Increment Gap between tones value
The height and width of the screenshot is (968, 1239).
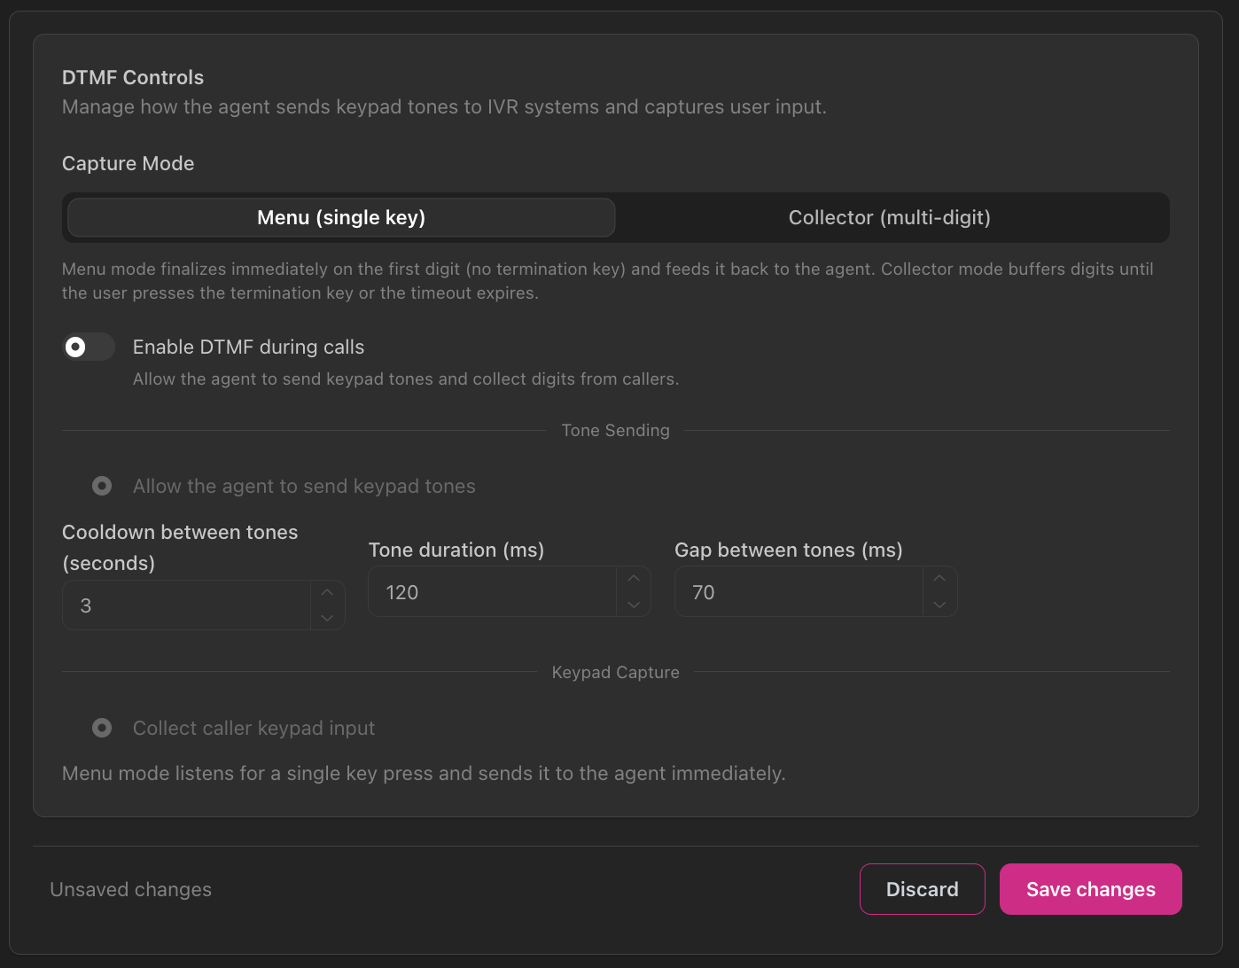click(939, 578)
